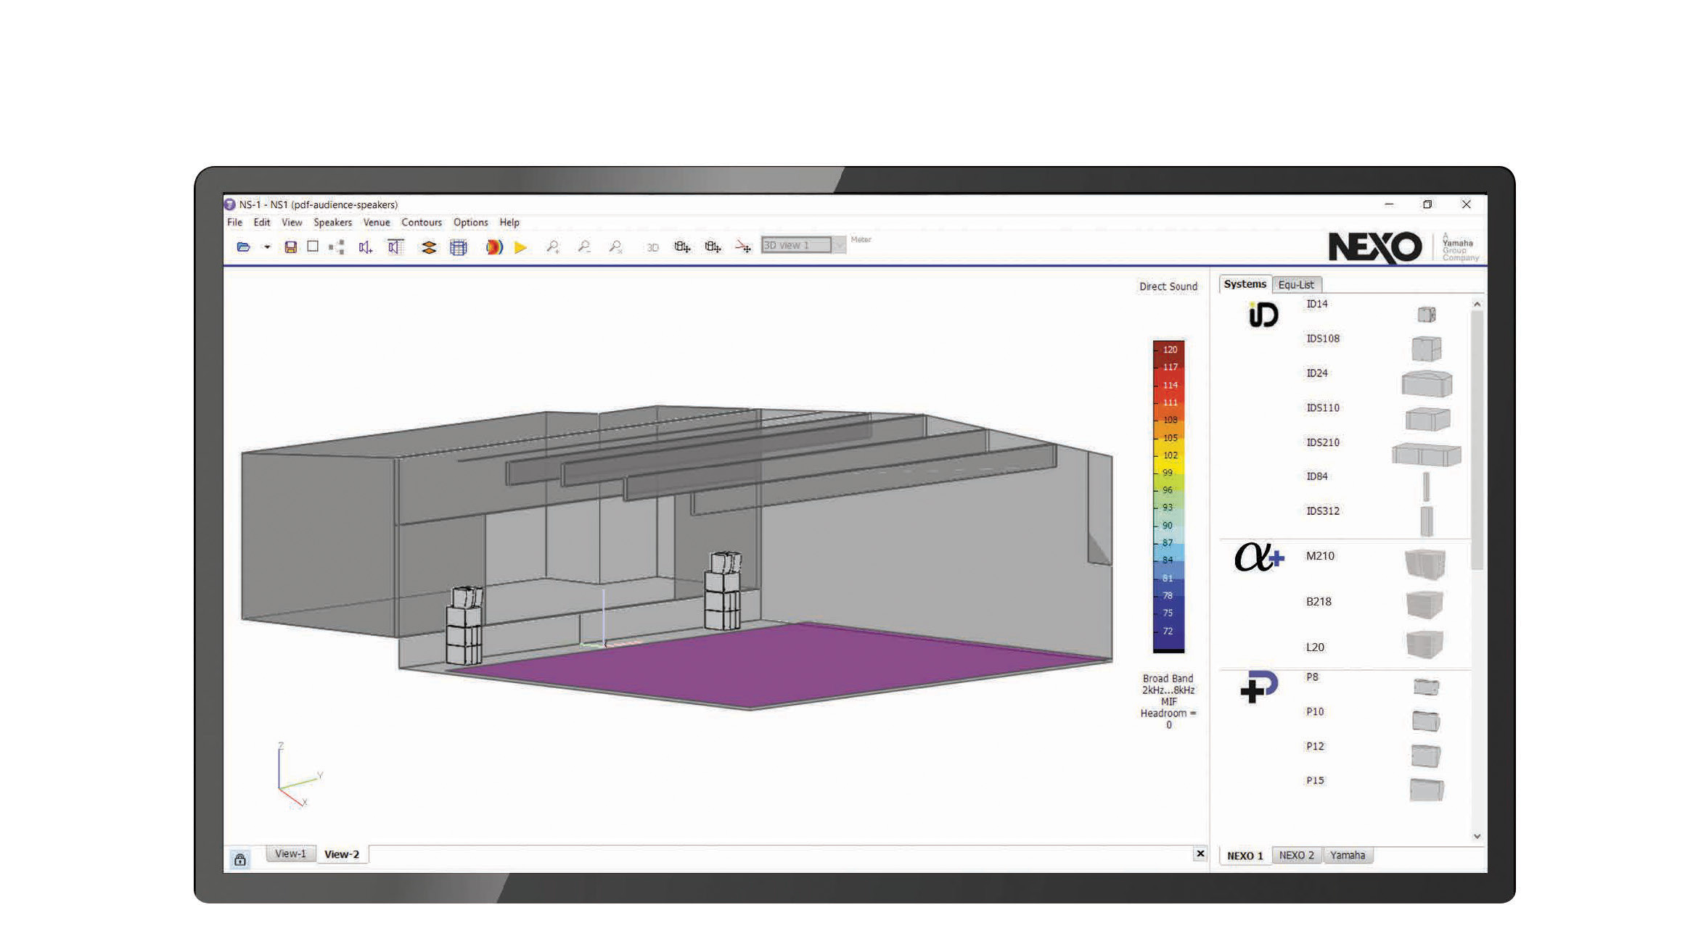Open the Speakers menu

tap(332, 223)
